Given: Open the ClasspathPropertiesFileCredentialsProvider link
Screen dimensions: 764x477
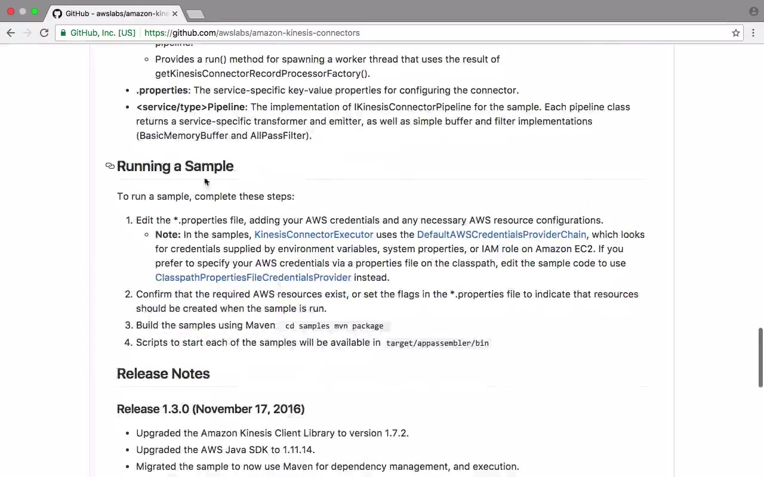Looking at the screenshot, I should click(x=253, y=277).
